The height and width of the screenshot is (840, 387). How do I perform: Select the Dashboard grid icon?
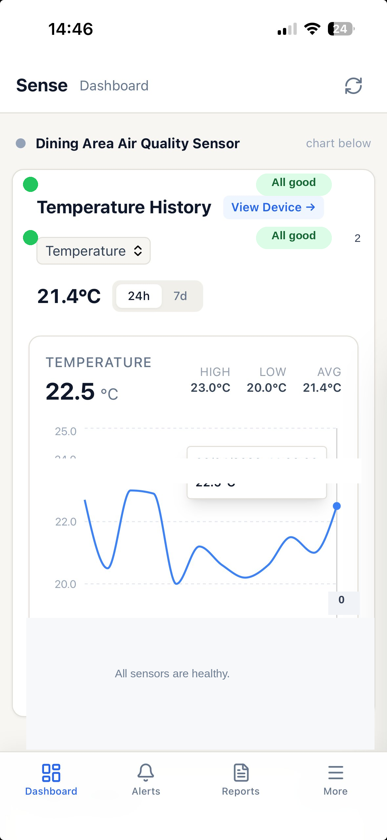point(51,772)
